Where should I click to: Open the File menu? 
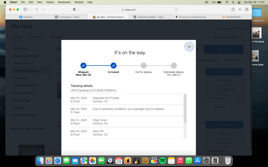pyautogui.click(x=23, y=2)
